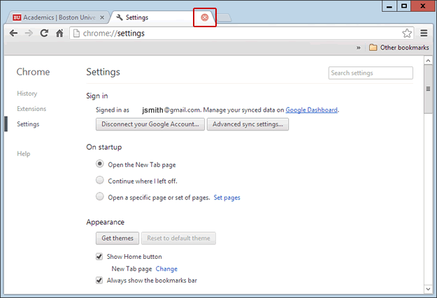
Task: Minimize the Chrome window
Action: pos(389,6)
